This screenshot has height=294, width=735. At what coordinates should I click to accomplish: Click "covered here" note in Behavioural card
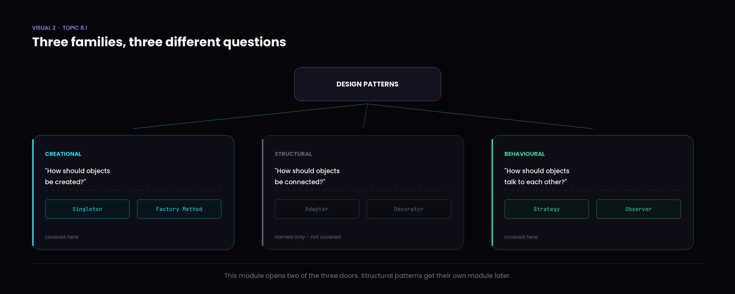tap(521, 237)
